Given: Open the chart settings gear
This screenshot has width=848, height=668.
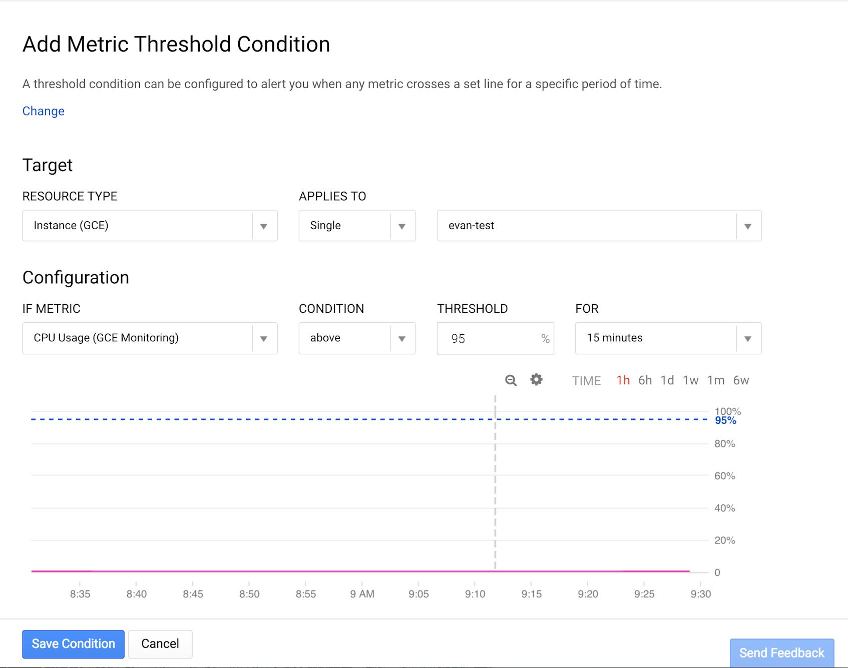Looking at the screenshot, I should point(536,380).
